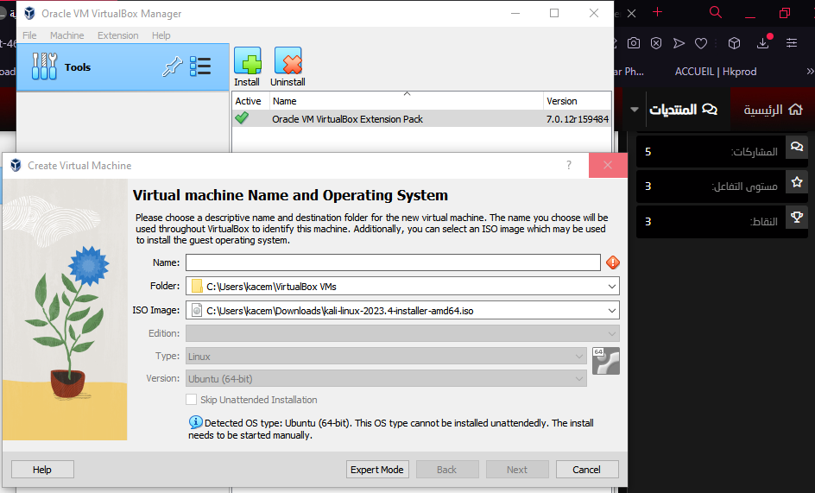Select the Tools item in VirtualBox Manager

(x=123, y=67)
